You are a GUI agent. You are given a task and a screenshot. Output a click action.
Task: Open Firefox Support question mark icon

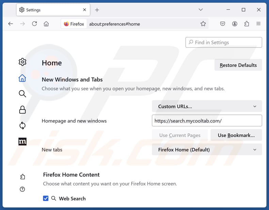pyautogui.click(x=22, y=189)
